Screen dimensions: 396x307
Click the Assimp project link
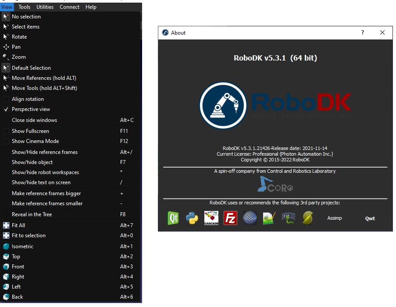tap(335, 218)
